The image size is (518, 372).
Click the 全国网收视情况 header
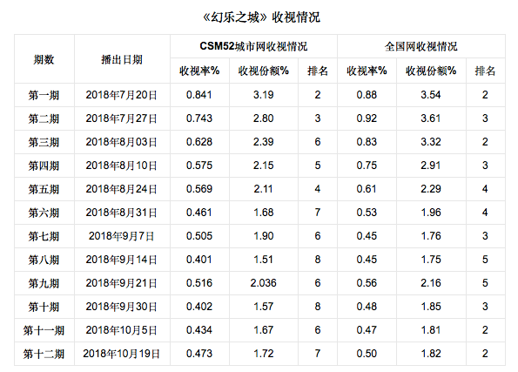tap(420, 46)
